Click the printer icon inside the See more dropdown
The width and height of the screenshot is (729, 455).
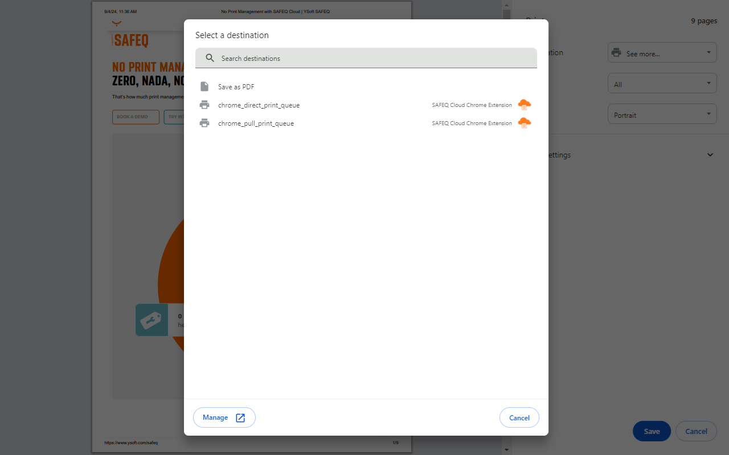(616, 52)
